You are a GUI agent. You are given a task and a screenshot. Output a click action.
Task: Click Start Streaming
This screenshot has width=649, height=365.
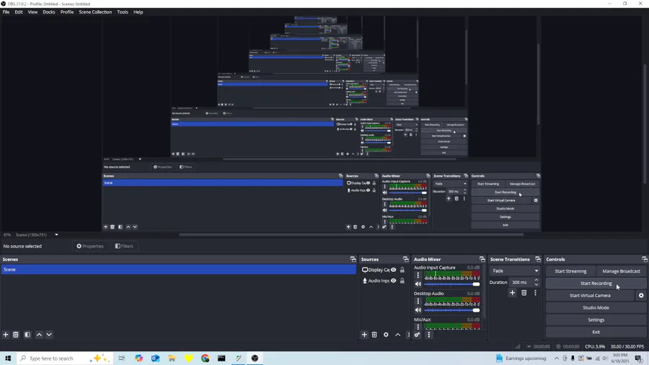[570, 271]
